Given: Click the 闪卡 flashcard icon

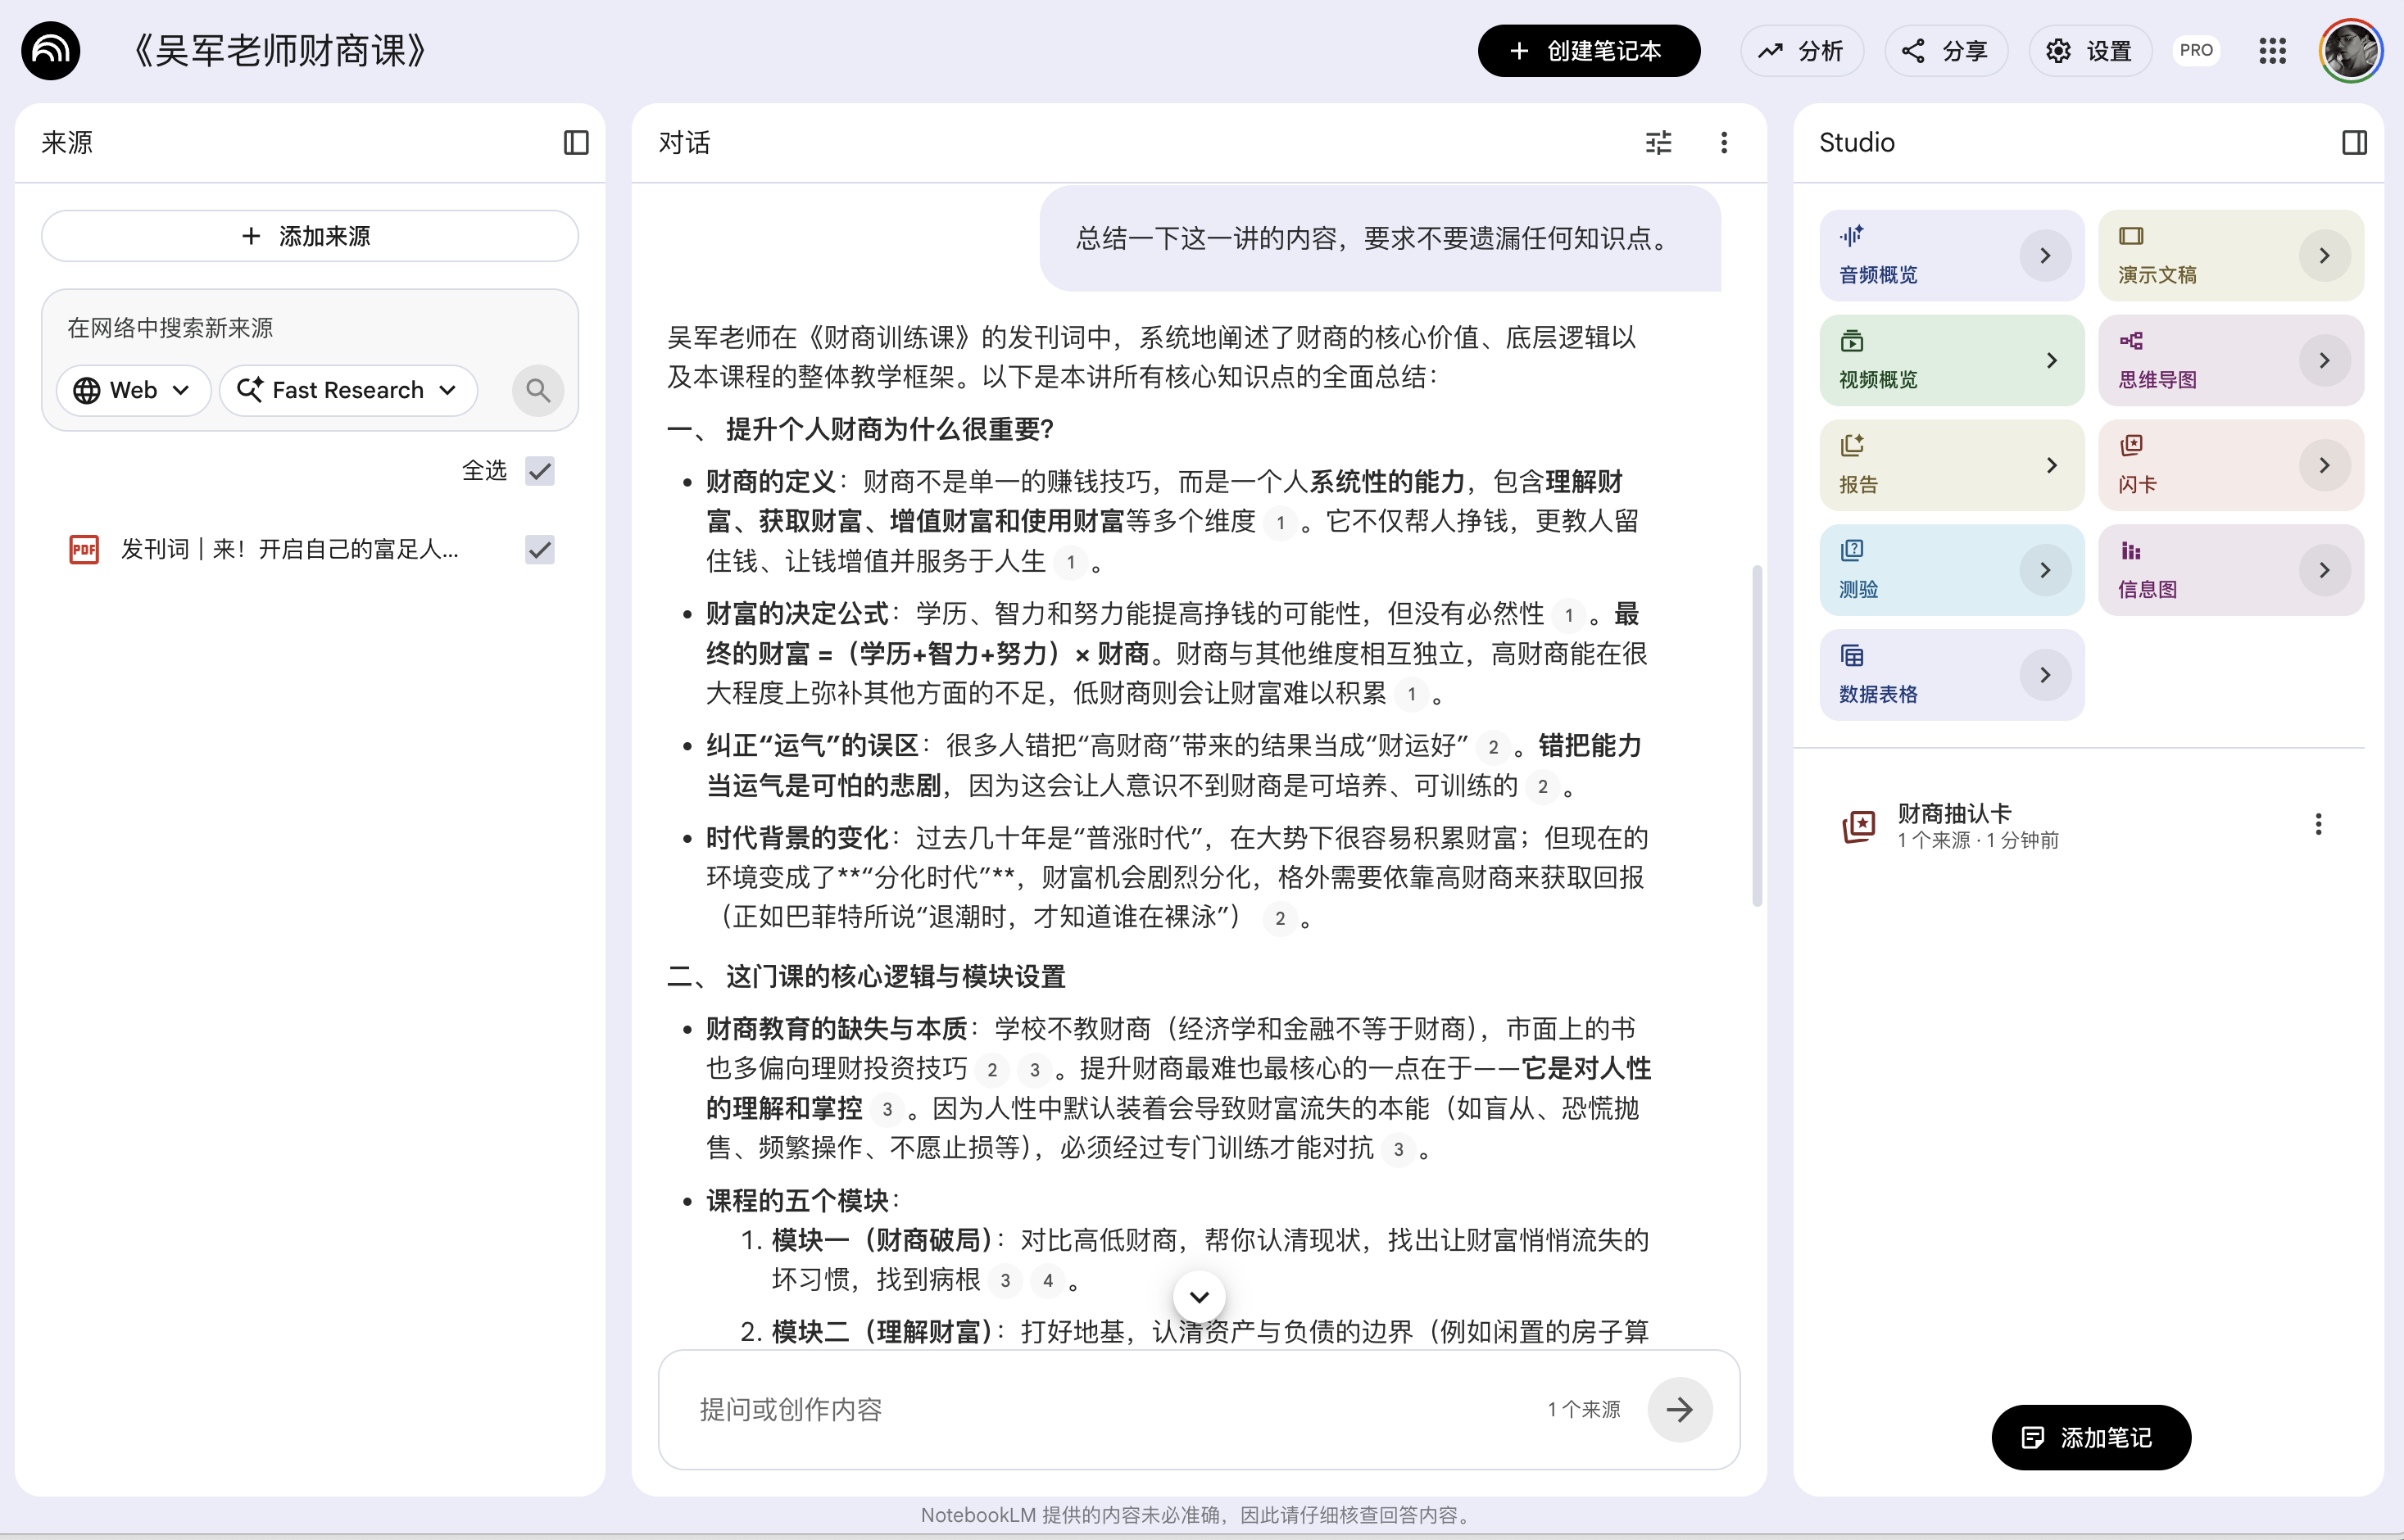Looking at the screenshot, I should point(2131,446).
